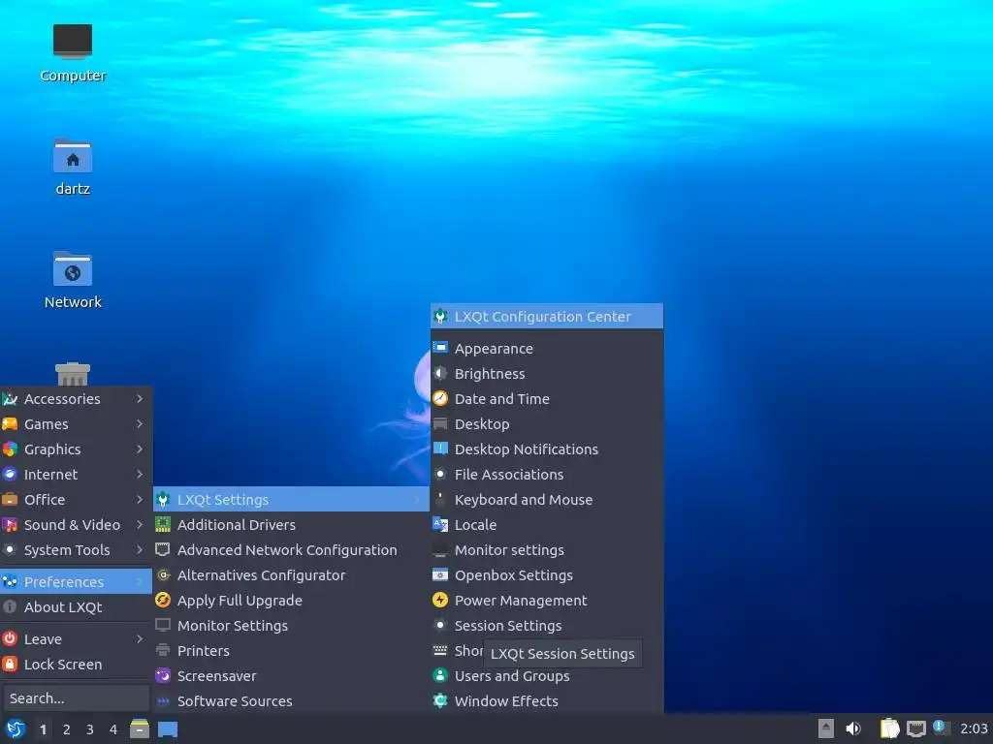Click the 2:03 clock in the panel
This screenshot has height=744, width=993.
pos(974,728)
